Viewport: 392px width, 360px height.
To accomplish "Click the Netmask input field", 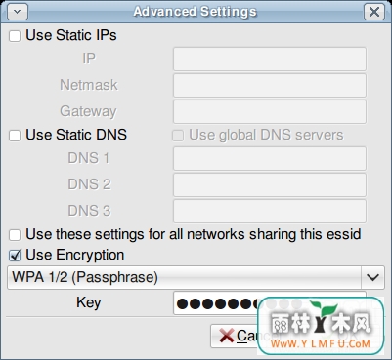I will click(x=270, y=85).
